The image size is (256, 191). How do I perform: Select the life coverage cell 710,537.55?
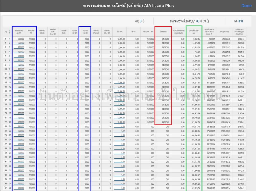[x=226, y=39]
